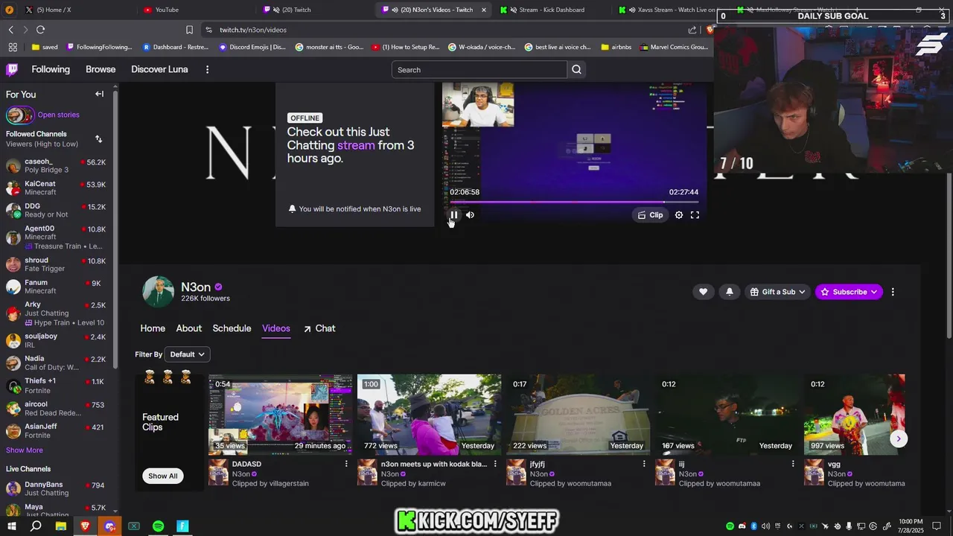Screen dimensions: 953x536
Task: Bookmark this page icon
Action: (189, 30)
